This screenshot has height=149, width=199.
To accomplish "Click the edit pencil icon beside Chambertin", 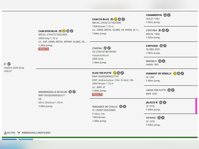I will click(169, 15).
